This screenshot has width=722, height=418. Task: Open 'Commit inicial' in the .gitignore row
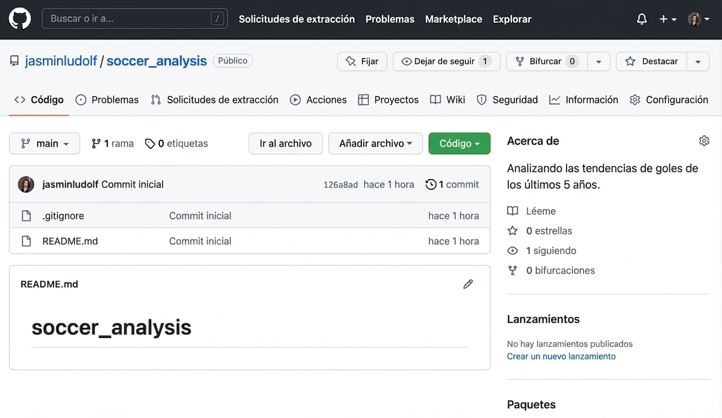click(x=200, y=216)
